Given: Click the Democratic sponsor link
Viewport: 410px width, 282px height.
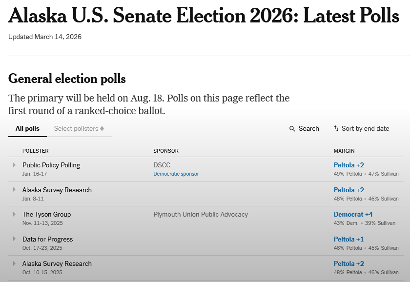Looking at the screenshot, I should pyautogui.click(x=176, y=174).
